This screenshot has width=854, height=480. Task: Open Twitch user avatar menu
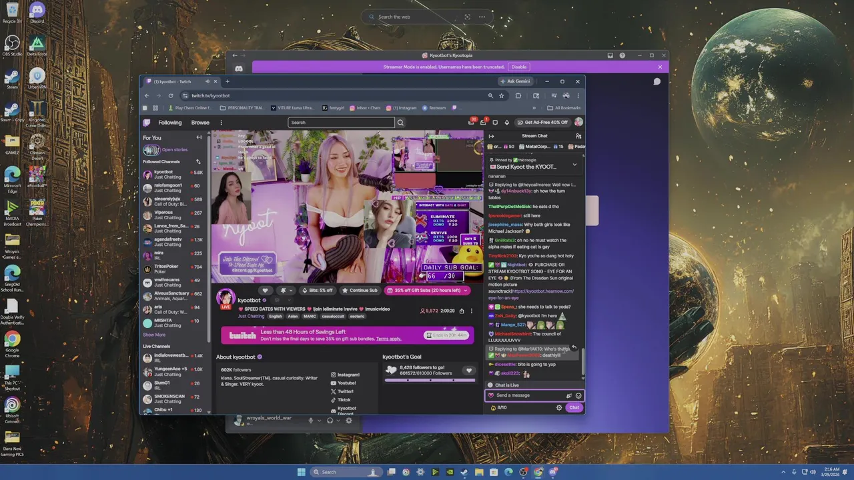pos(578,122)
